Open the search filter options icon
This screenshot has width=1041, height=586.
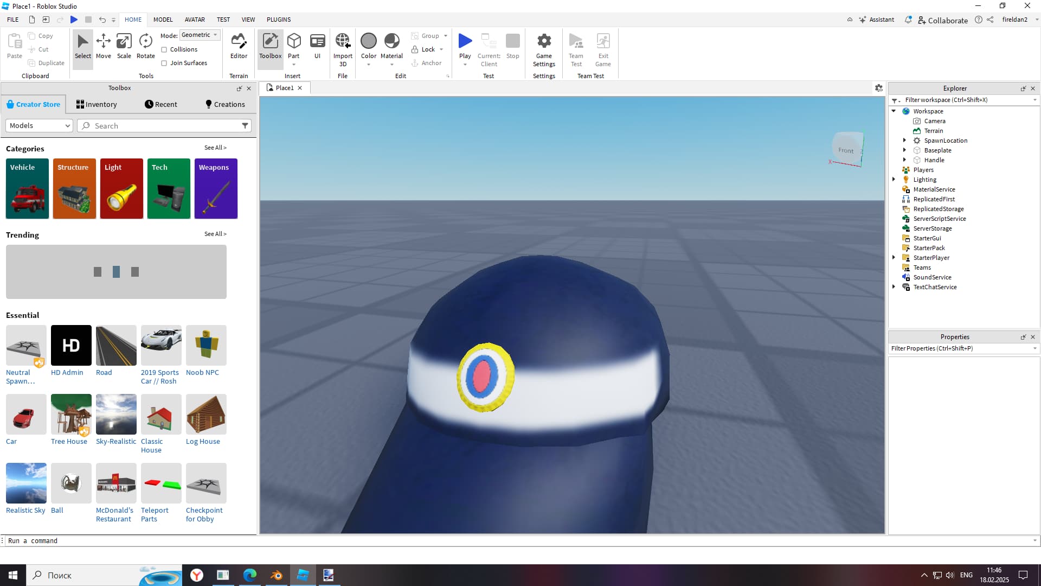[x=245, y=126]
